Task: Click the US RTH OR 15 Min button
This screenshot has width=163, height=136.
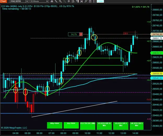Action: tap(104, 126)
